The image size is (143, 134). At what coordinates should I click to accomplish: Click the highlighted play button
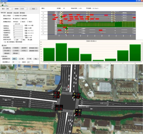15,59
